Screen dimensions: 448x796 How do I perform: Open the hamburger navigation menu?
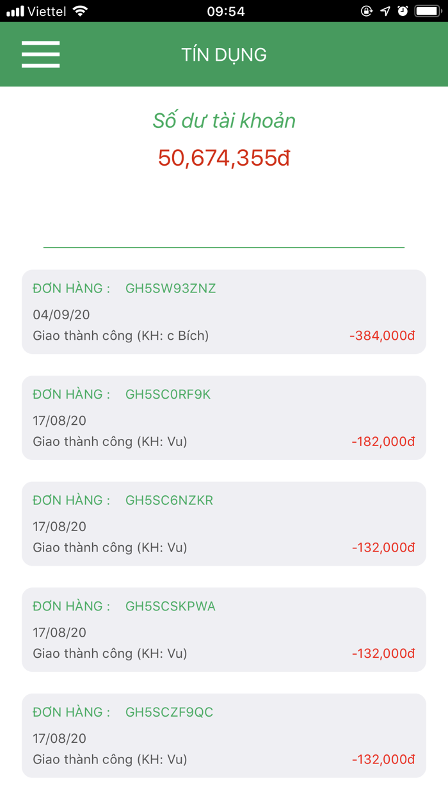40,54
